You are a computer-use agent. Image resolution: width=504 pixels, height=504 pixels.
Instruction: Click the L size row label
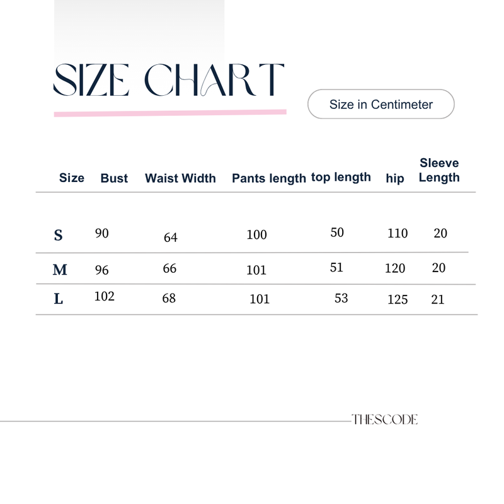(x=58, y=299)
